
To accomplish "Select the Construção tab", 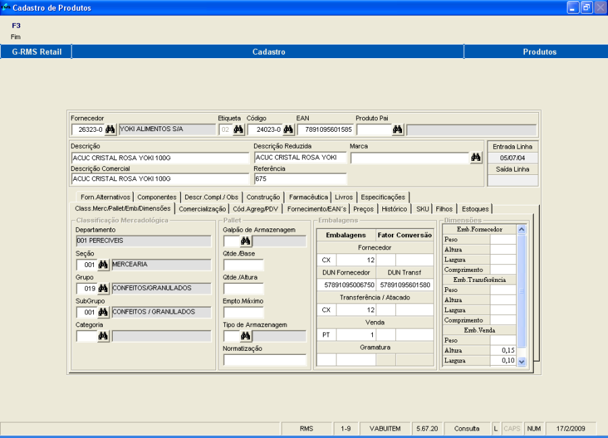I will (x=263, y=197).
